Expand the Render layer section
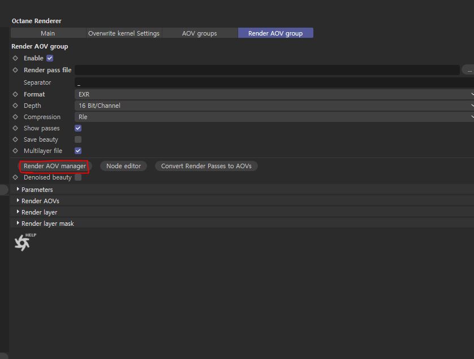The width and height of the screenshot is (474, 359). coord(242,212)
